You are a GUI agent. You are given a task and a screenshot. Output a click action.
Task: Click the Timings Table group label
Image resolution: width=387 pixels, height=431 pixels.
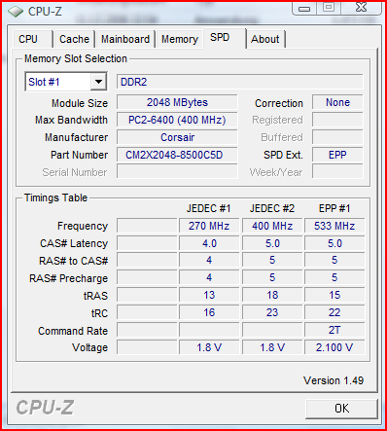pos(55,198)
